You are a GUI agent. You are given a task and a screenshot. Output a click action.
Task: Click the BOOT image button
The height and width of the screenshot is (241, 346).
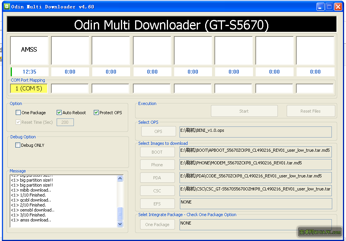[157, 152]
